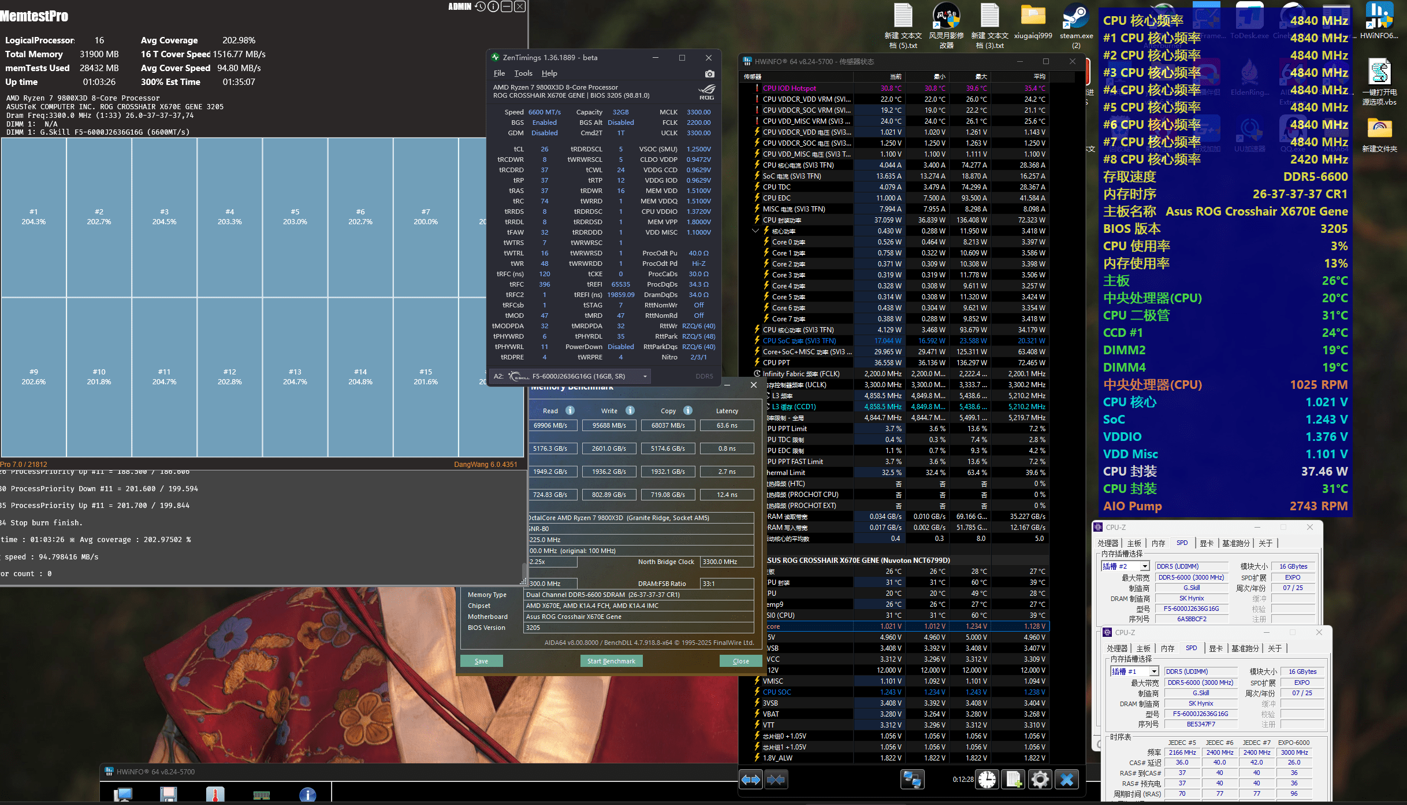Open CPU-Z memory slot #1 dropdown

click(x=1153, y=672)
